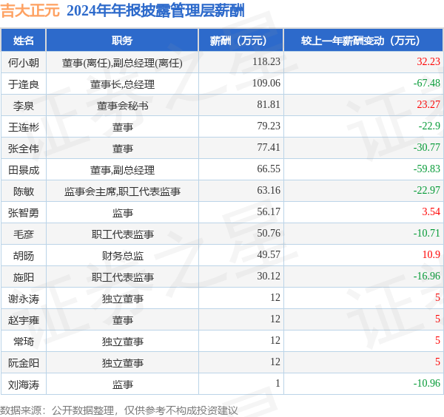This screenshot has width=444, height=417.
Task: Click salary value 81.81
Action: [269, 104]
